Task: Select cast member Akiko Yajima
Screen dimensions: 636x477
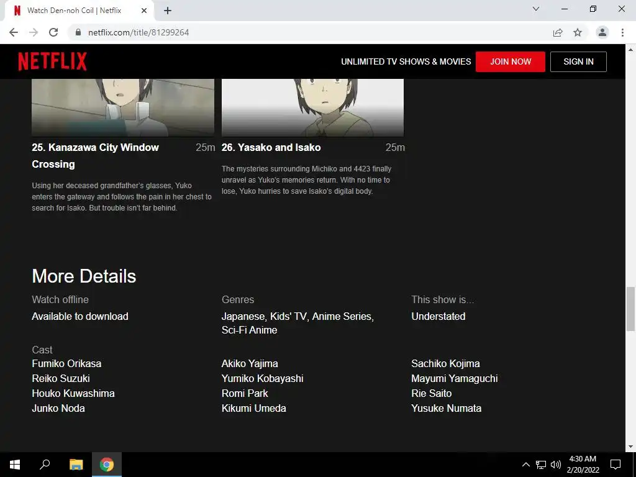Action: [250, 363]
